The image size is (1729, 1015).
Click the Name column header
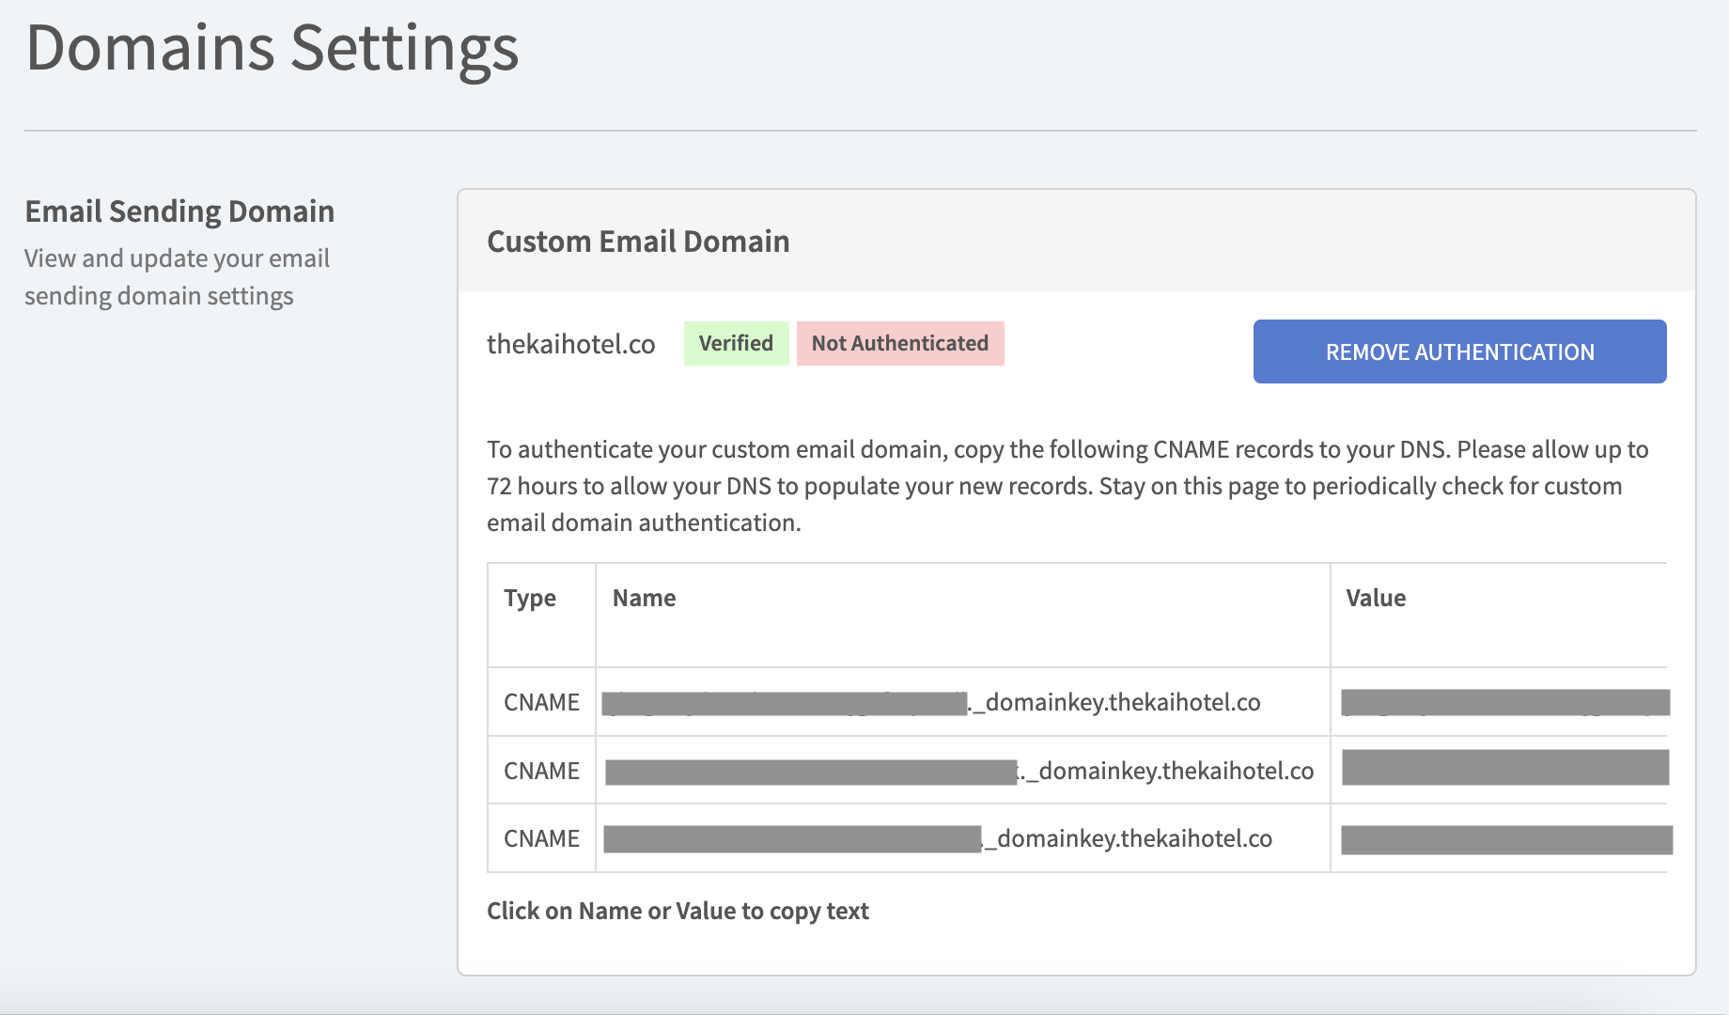[644, 599]
